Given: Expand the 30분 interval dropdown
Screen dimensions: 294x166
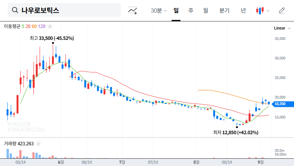Looking at the screenshot, I should [159, 11].
